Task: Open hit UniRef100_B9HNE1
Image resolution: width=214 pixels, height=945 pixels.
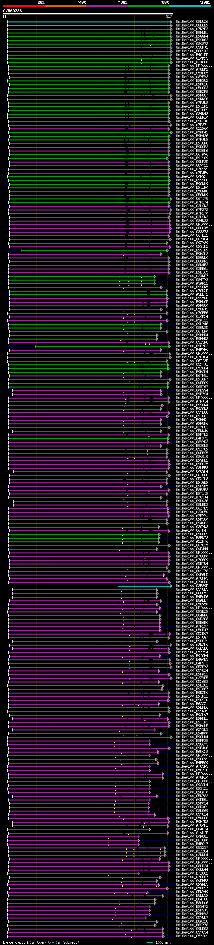Action: tap(192, 33)
